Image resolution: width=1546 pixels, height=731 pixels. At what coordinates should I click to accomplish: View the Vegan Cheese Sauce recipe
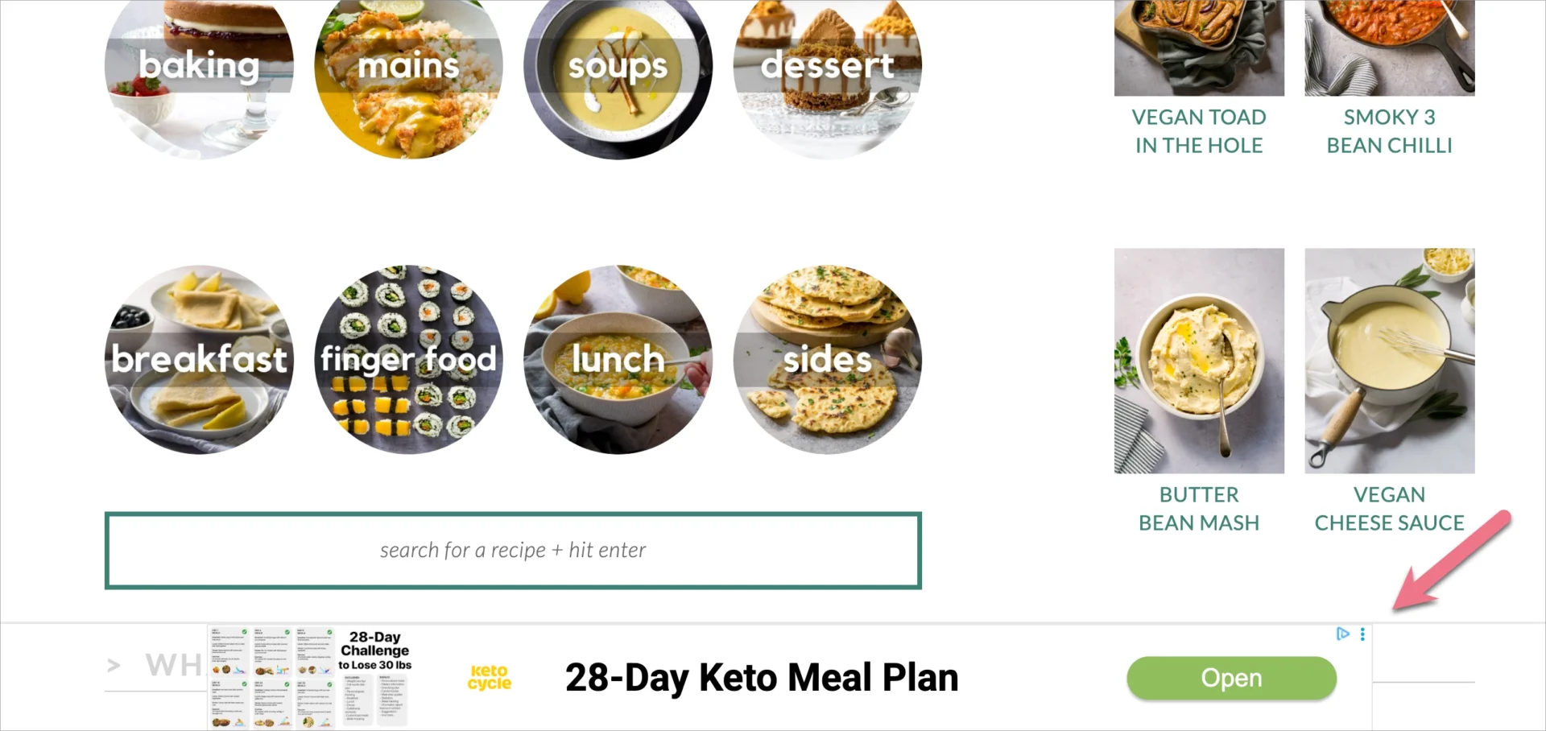coord(1389,508)
